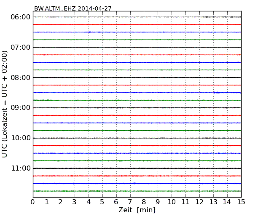Screen dimensions: 274x219
Task: Click x-axis tick label 15
Action: coord(241,202)
